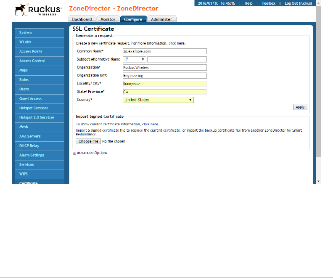
Task: Click the Locality/City field
Action: pyautogui.click(x=164, y=84)
